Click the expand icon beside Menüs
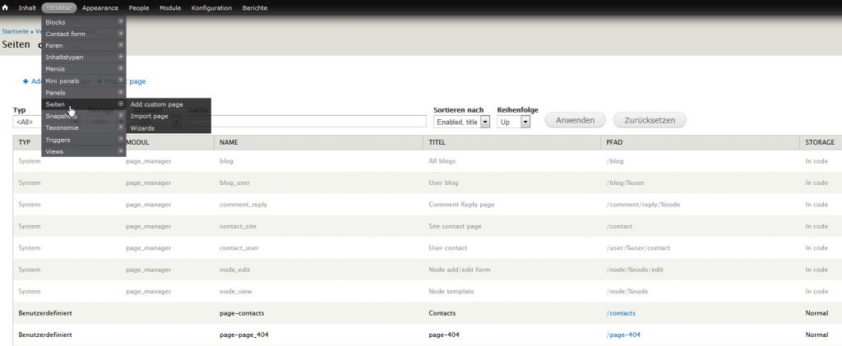Viewport: 842px width, 346px height. 121,69
